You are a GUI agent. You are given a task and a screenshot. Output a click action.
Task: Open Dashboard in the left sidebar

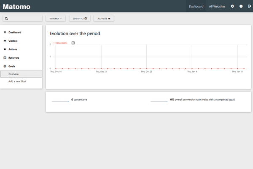pos(15,33)
